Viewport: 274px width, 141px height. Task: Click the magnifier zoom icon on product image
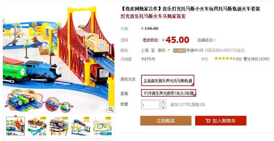tap(111, 110)
